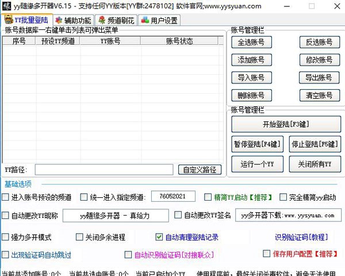Click the 导入账号 button
Screen dimensions: 345x276
click(x=251, y=78)
